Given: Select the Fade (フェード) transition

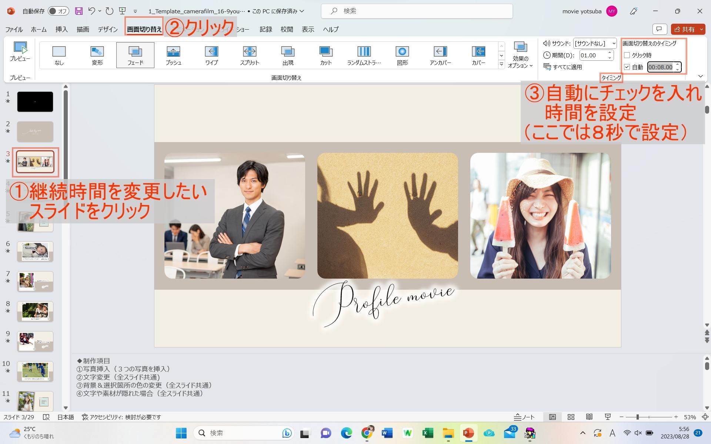Looking at the screenshot, I should 135,55.
